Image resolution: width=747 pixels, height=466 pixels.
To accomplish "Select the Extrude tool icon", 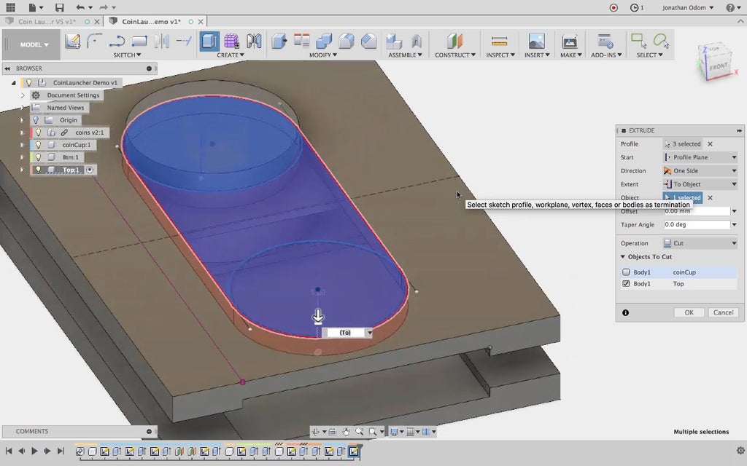I will coord(209,42).
